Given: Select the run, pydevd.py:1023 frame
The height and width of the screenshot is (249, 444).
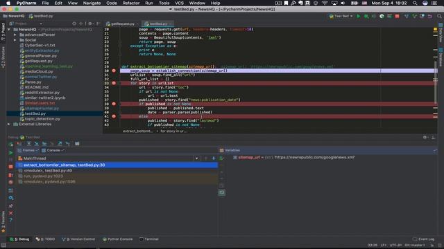Looking at the screenshot, I should coord(117,176).
